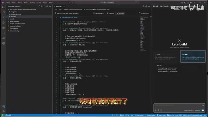Image resolution: width=208 pixels, height=117 pixels.
Task: Toggle checkbox of task 1.3
Action: [x=64, y=61]
